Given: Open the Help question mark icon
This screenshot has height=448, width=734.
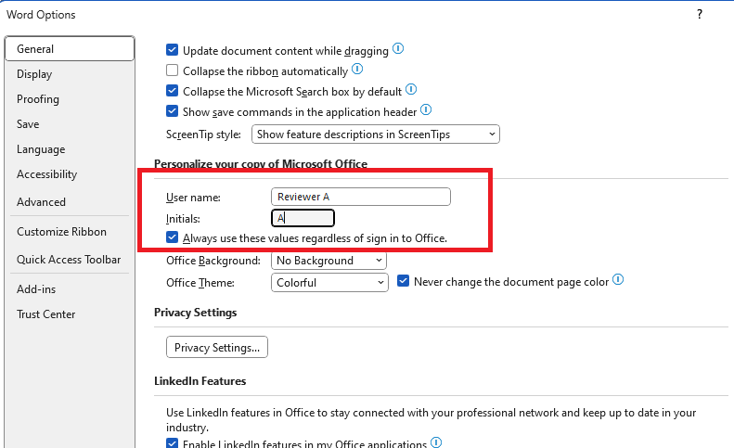Looking at the screenshot, I should pyautogui.click(x=700, y=15).
